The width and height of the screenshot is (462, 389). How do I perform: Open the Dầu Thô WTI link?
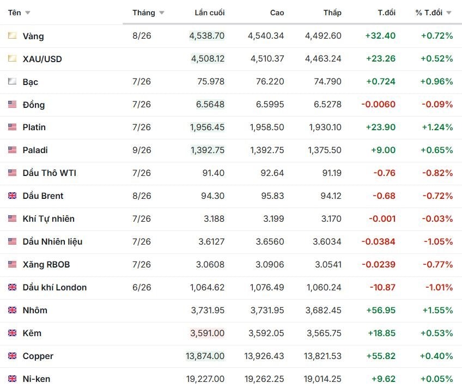49,173
